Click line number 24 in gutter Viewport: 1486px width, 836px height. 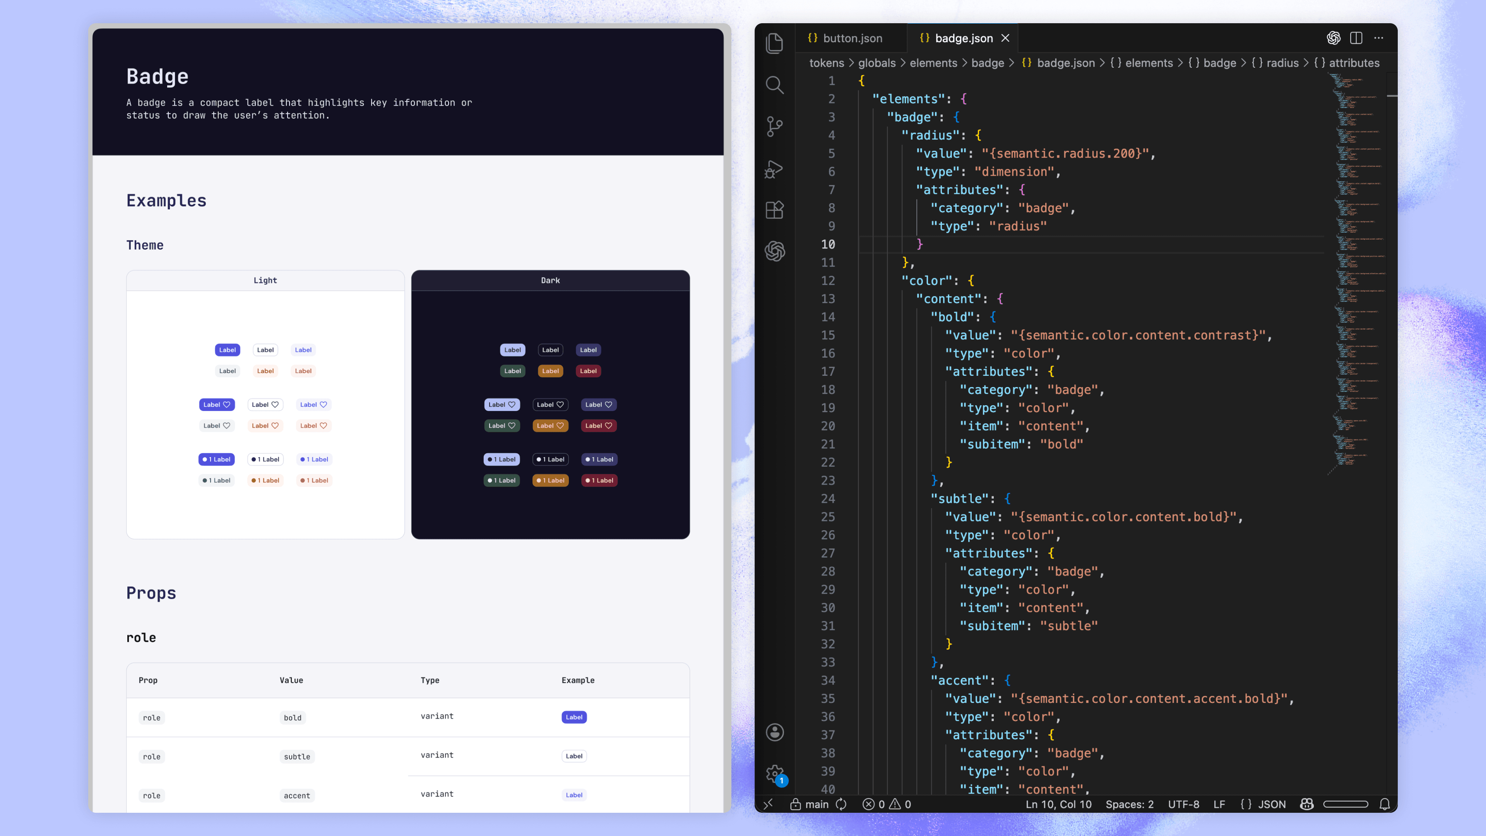click(828, 499)
